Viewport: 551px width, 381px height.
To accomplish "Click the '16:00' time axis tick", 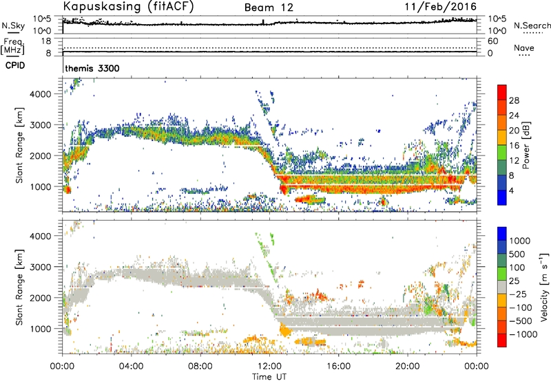I will 339,367.
